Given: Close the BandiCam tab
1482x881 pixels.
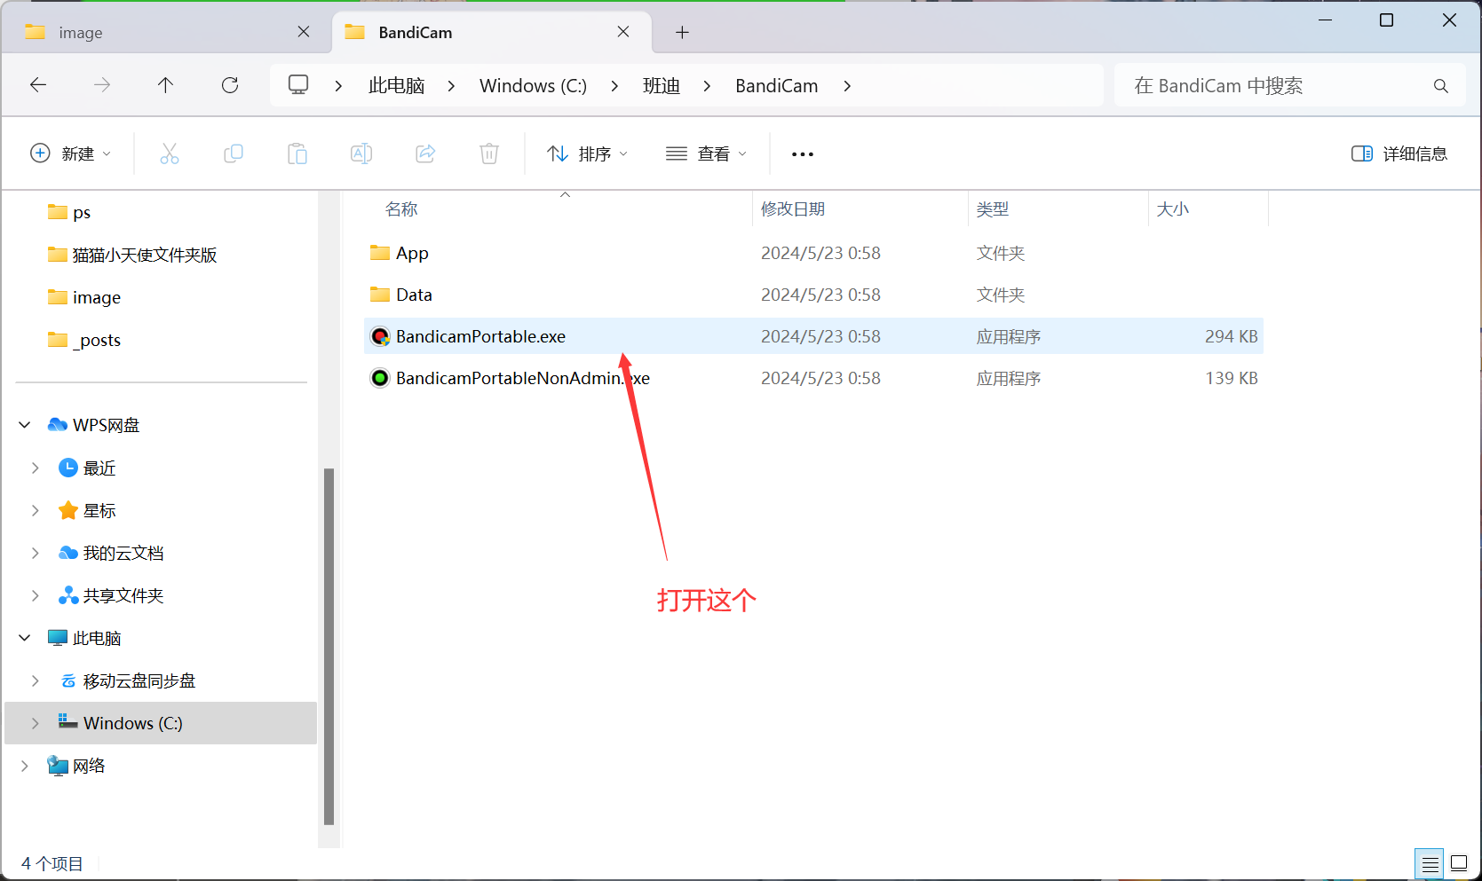Looking at the screenshot, I should [623, 32].
